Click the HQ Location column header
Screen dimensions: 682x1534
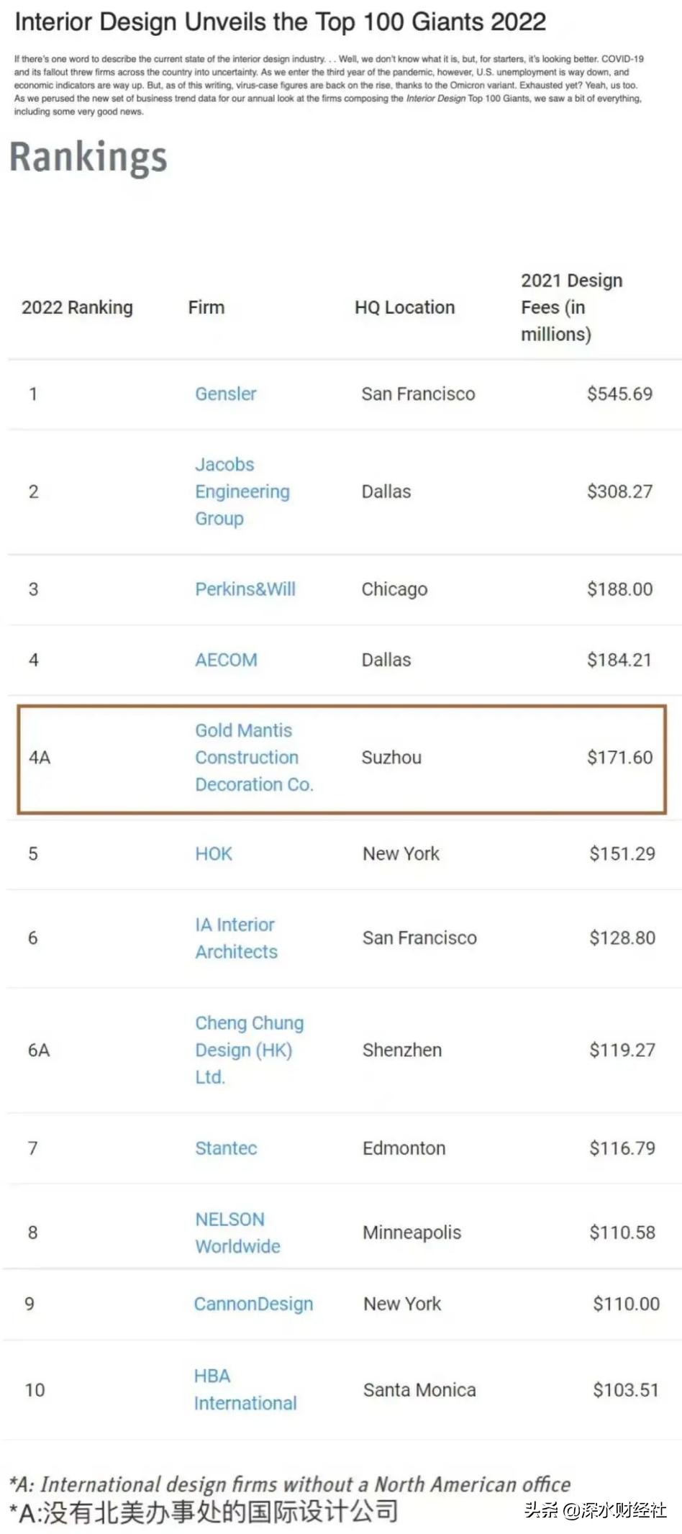pyautogui.click(x=404, y=308)
